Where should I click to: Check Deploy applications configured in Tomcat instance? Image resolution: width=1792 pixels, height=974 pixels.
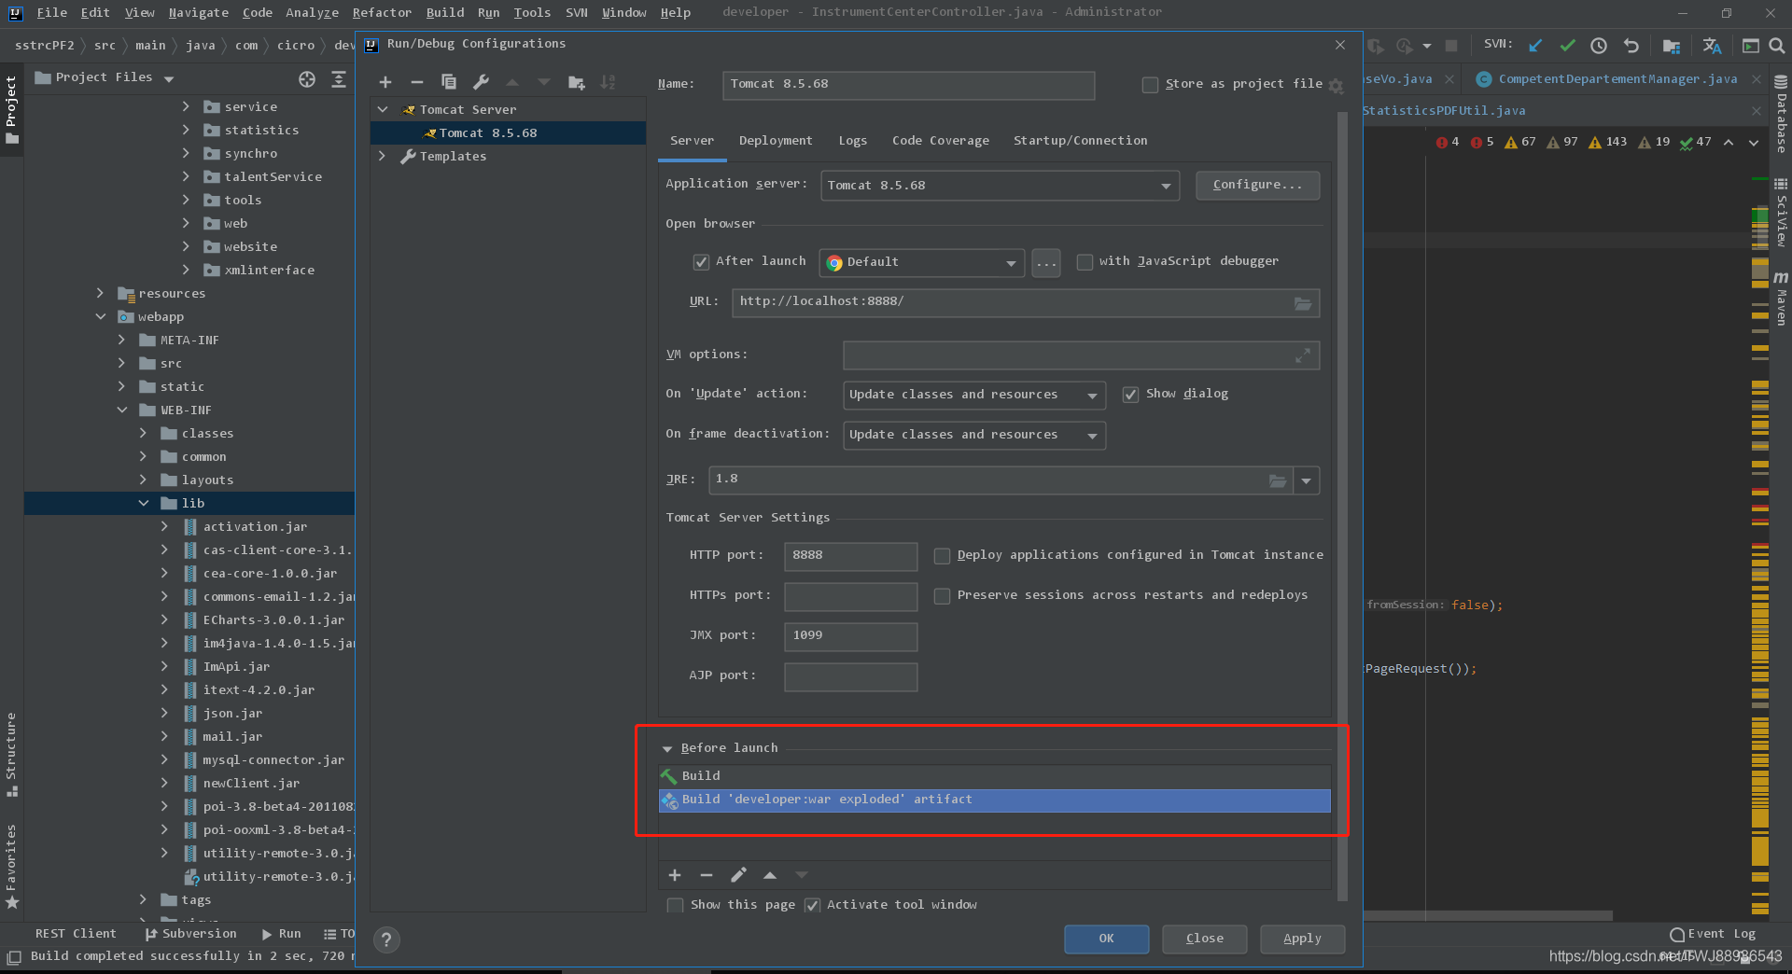click(x=942, y=556)
